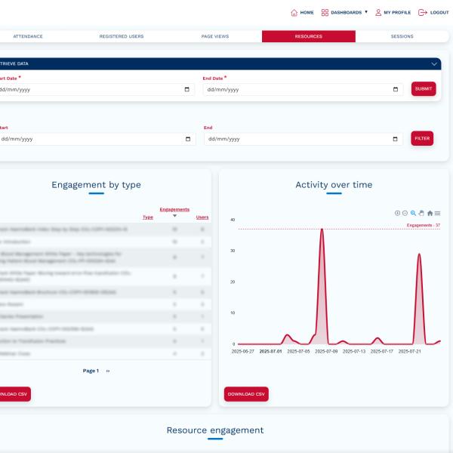The image size is (453, 453).
Task: Download CSV for Activity over time
Action: point(246,394)
